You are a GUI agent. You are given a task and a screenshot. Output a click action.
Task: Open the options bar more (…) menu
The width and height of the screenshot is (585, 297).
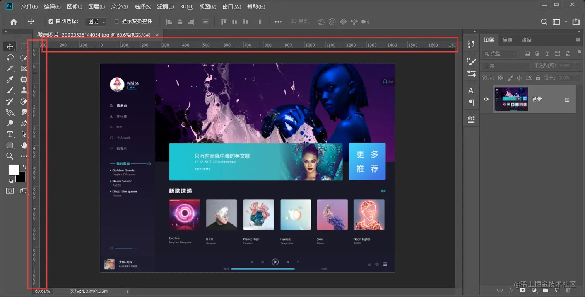[x=278, y=22]
